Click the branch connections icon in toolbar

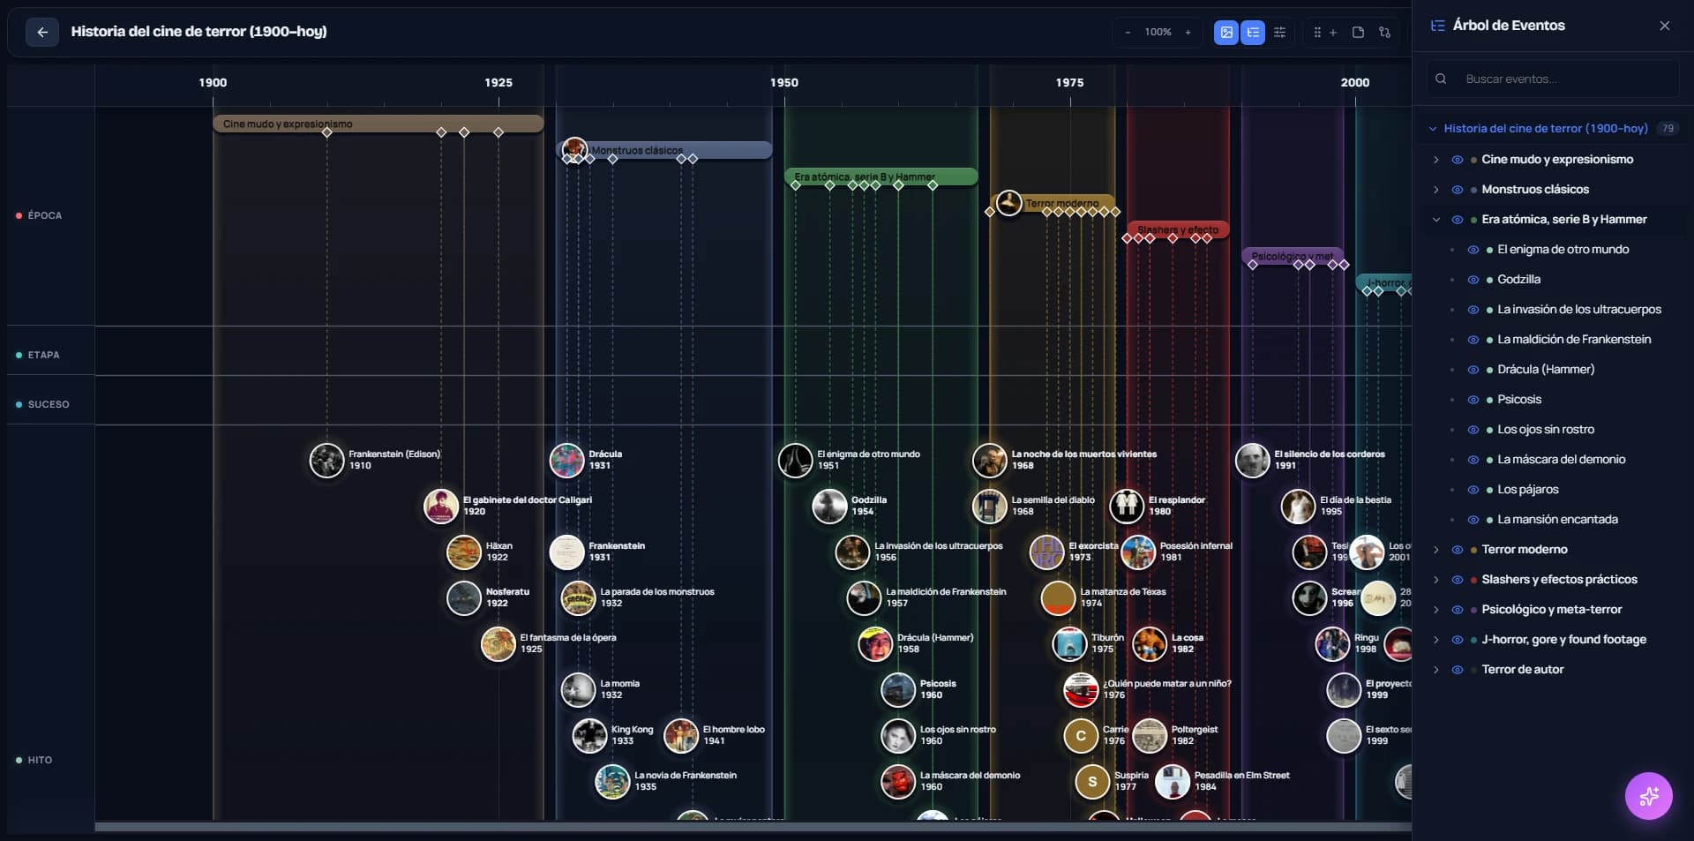click(1384, 33)
